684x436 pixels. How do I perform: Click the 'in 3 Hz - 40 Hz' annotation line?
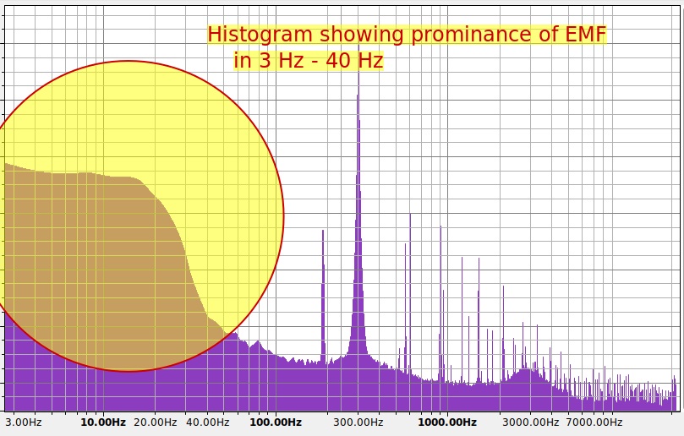(308, 61)
